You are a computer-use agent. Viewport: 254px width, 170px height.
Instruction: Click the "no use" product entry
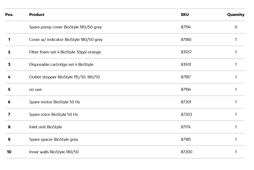(x=35, y=90)
